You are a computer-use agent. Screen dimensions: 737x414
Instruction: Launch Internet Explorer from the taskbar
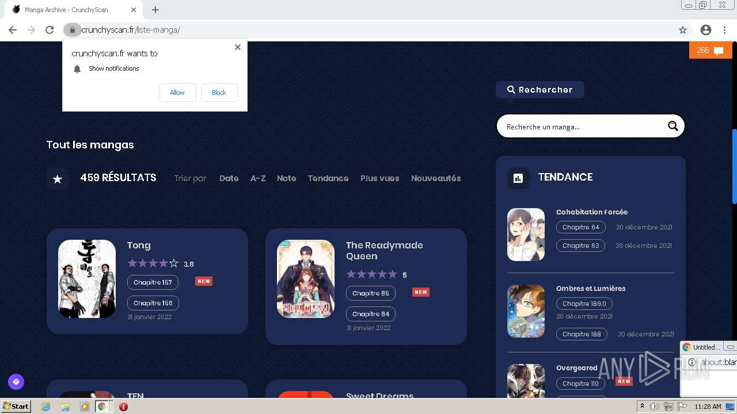pos(45,407)
